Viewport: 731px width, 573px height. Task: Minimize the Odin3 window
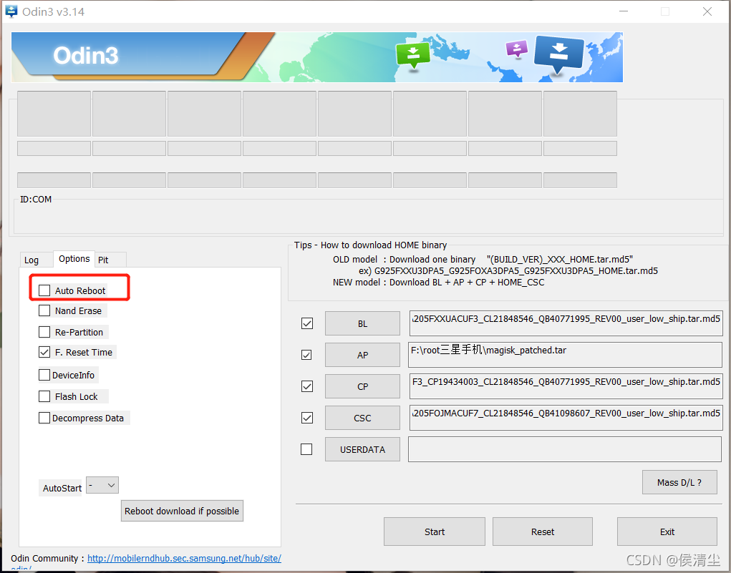[x=624, y=11]
